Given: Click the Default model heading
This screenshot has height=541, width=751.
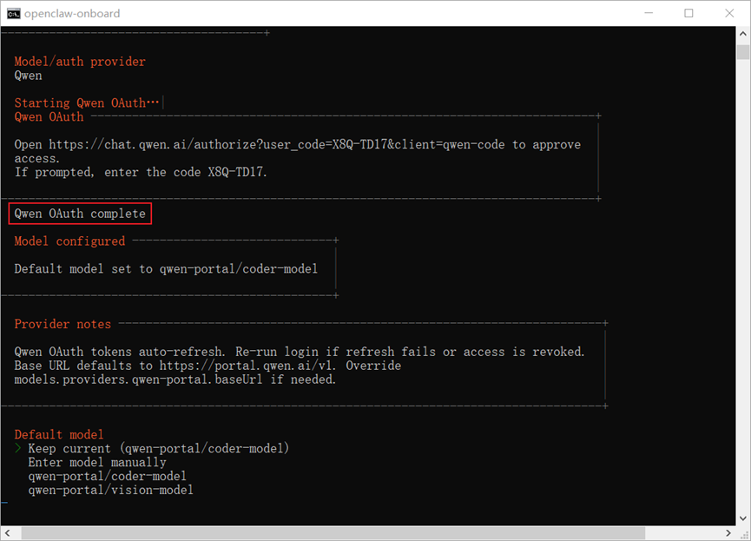Looking at the screenshot, I should (59, 434).
